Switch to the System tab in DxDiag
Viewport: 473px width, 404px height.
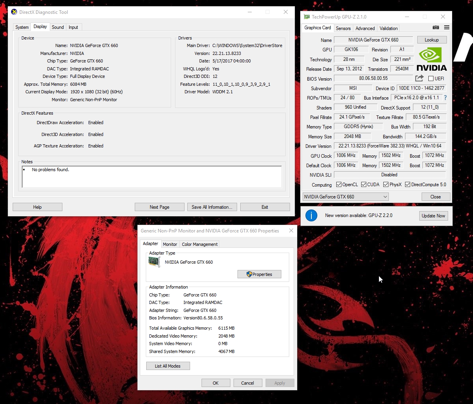pyautogui.click(x=22, y=27)
